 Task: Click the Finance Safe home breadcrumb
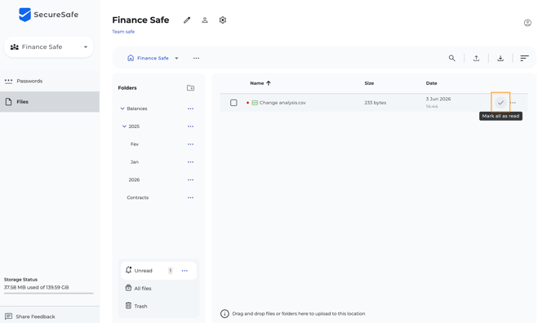148,58
